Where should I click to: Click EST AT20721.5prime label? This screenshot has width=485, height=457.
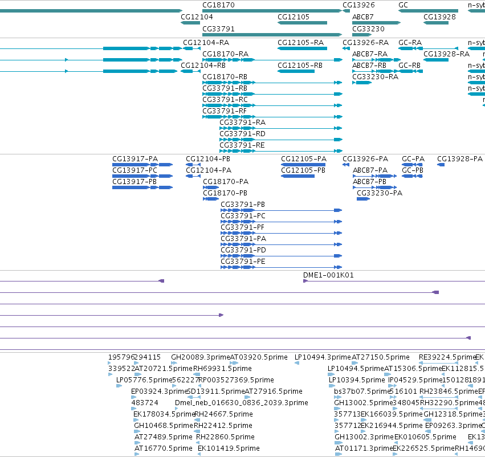[x=164, y=369]
